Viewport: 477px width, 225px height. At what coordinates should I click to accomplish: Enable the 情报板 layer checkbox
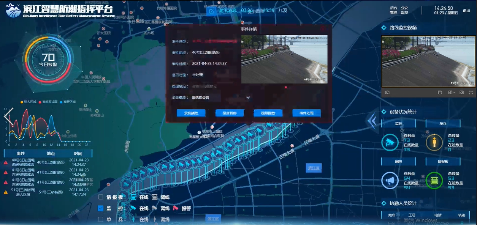pyautogui.click(x=101, y=197)
